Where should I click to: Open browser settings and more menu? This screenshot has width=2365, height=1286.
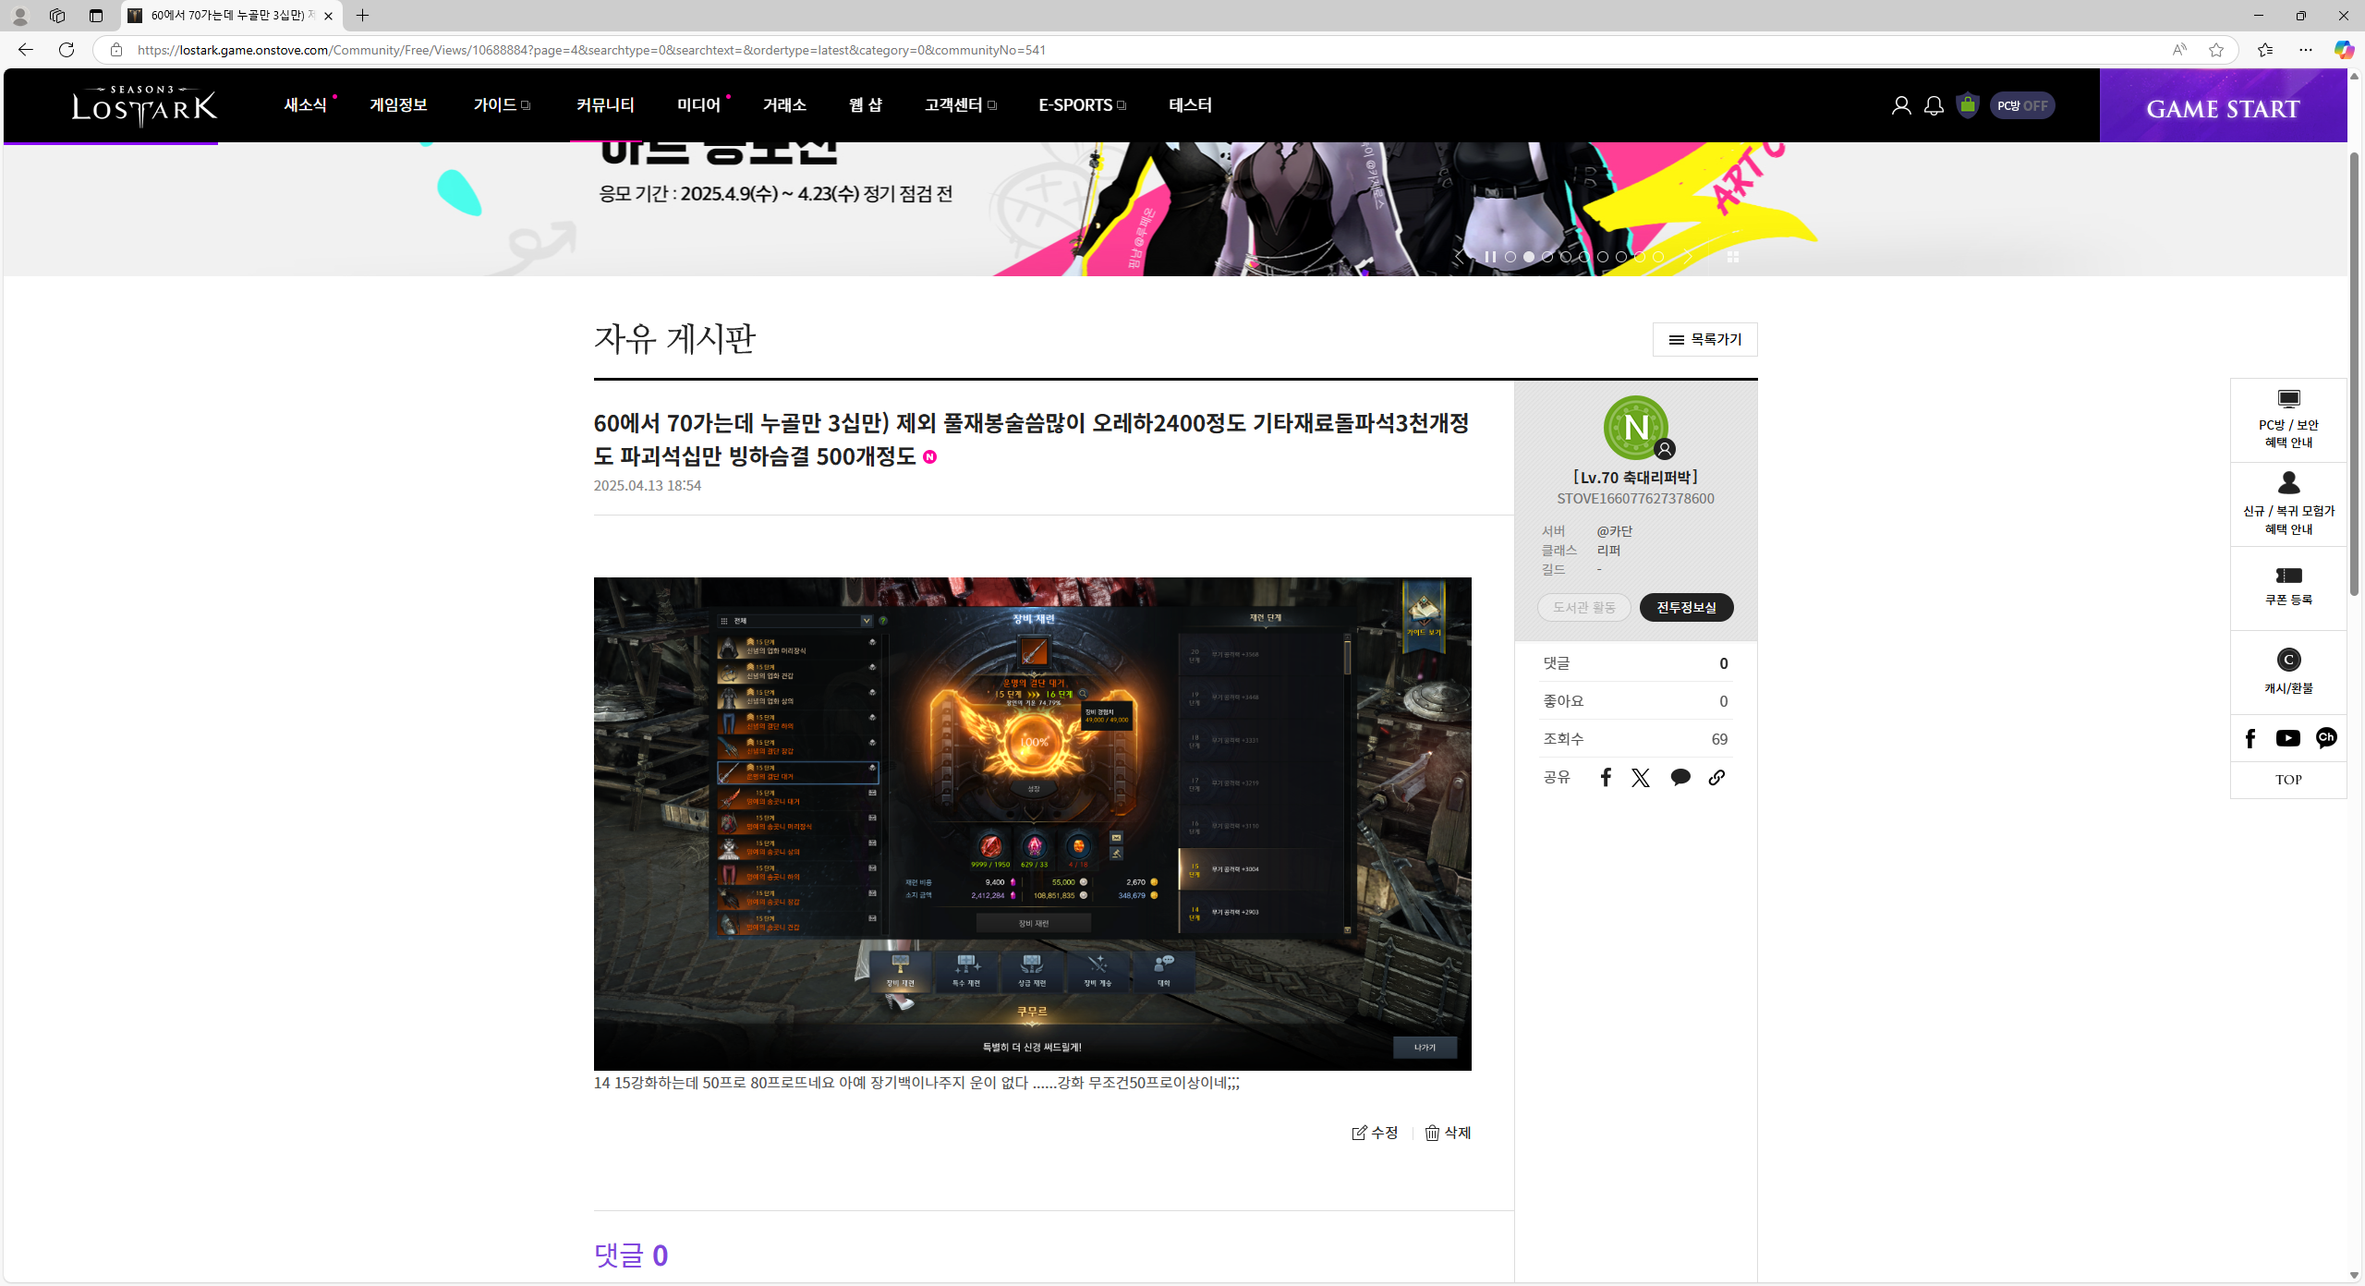[2306, 50]
